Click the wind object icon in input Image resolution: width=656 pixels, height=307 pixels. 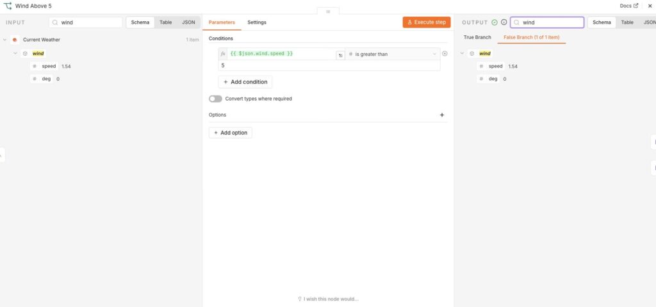point(25,54)
